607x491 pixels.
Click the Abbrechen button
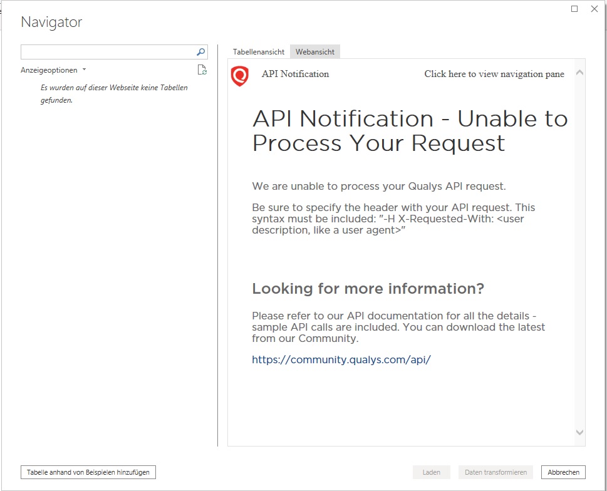tap(563, 472)
